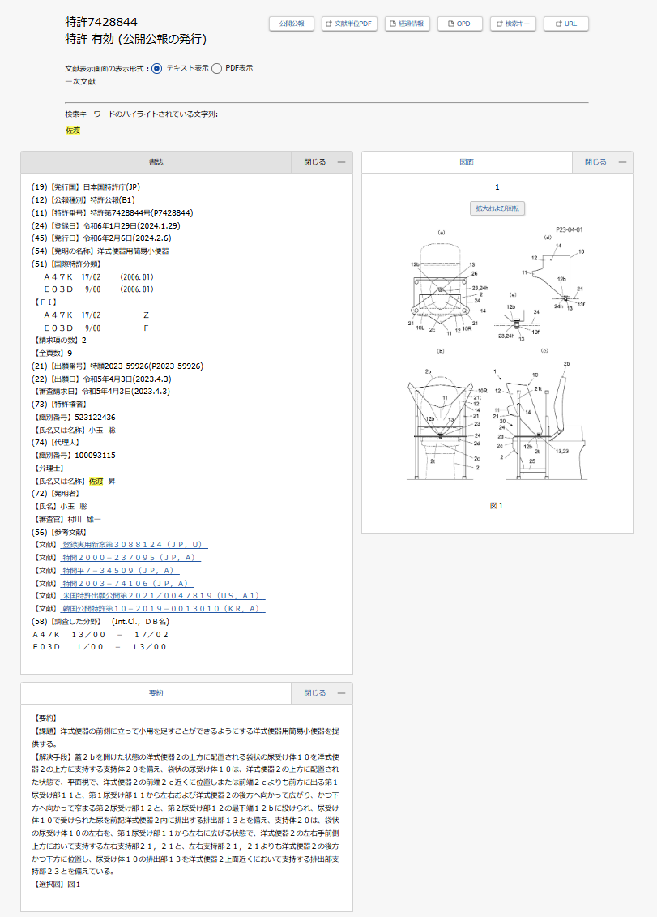Open reference 登録実用新案第3088124
Screen dimensions: 657x917
tap(134, 545)
